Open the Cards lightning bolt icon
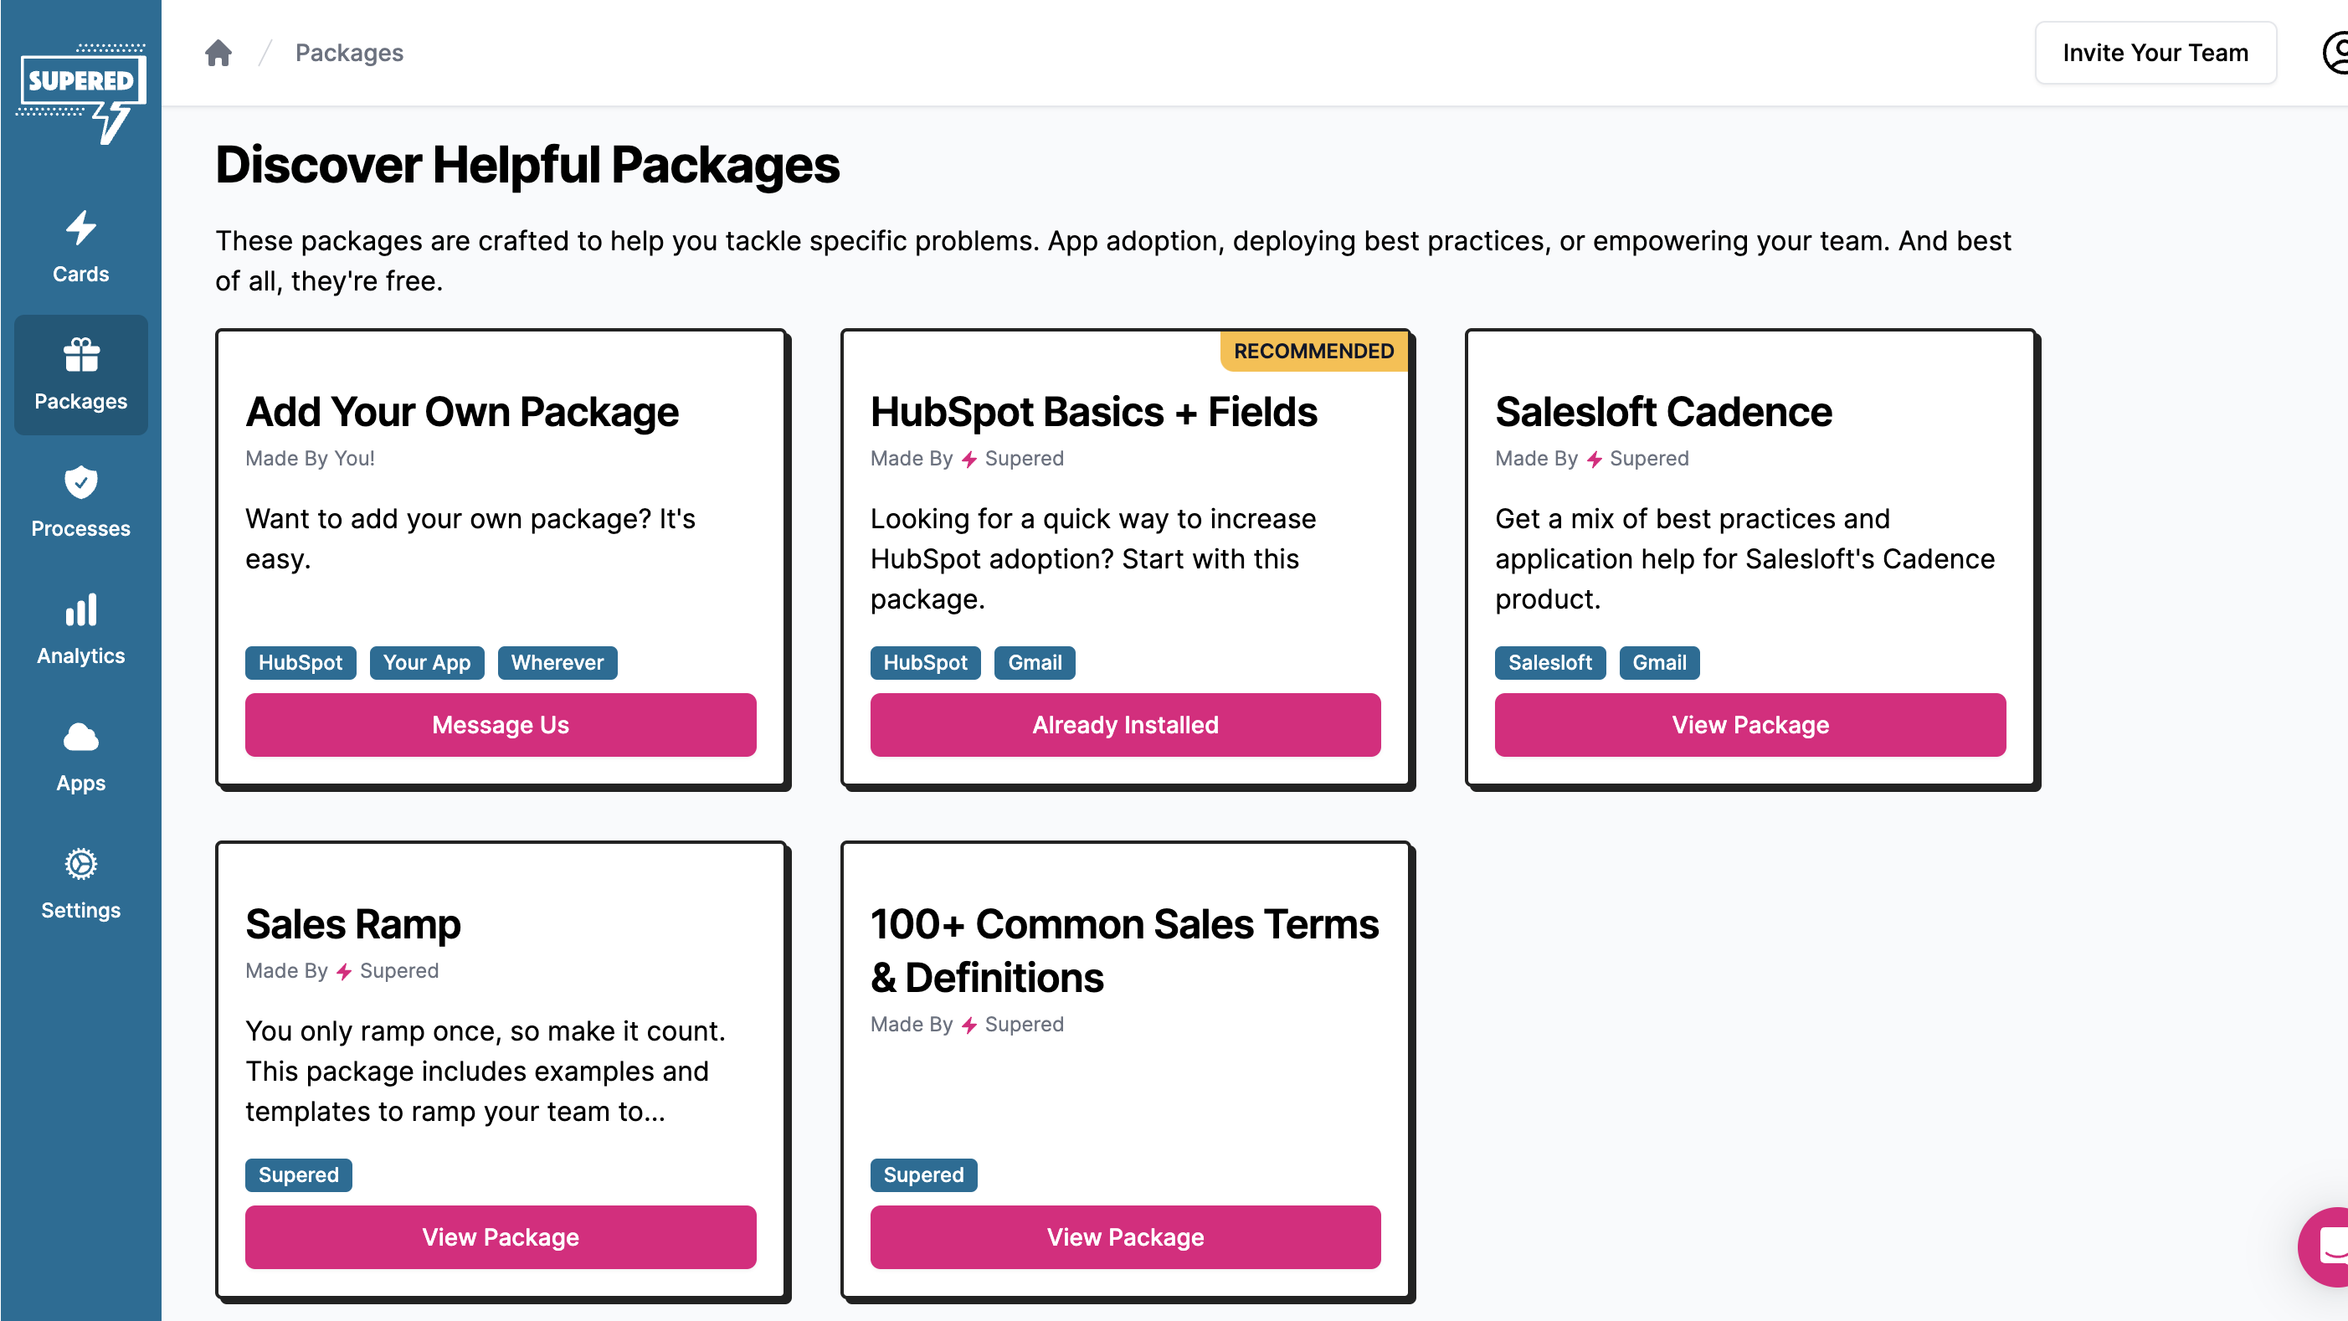The width and height of the screenshot is (2348, 1321). [x=80, y=228]
